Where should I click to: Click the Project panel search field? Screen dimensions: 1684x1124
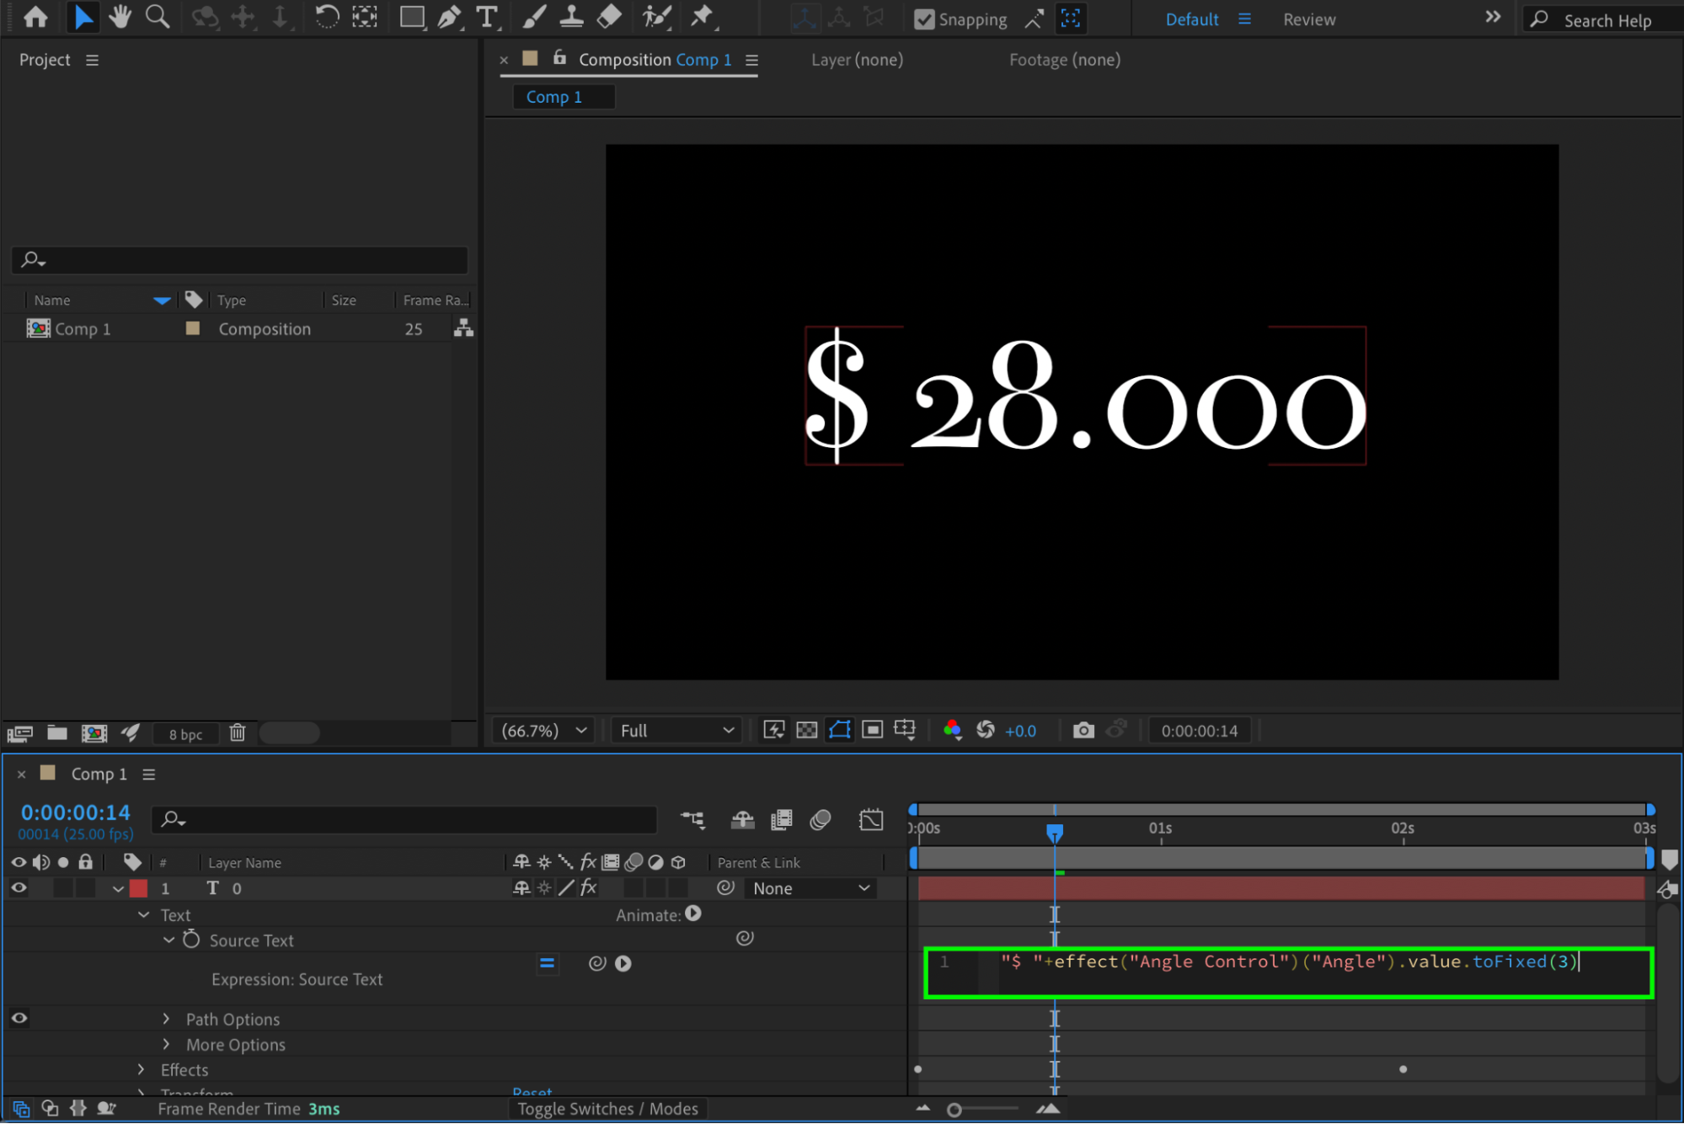pos(240,259)
